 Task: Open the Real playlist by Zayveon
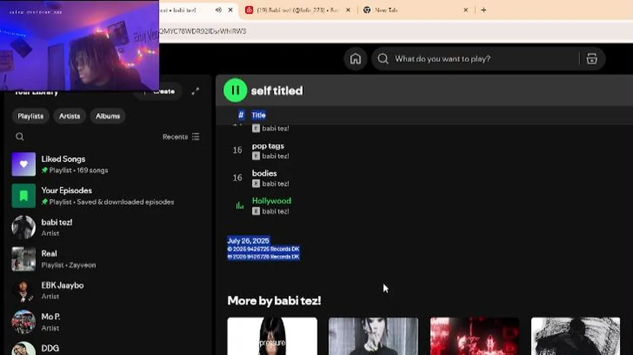(x=106, y=259)
